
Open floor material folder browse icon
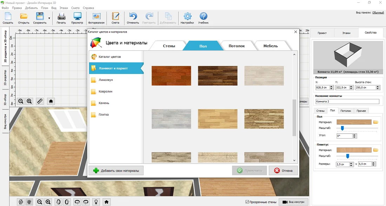375,122
